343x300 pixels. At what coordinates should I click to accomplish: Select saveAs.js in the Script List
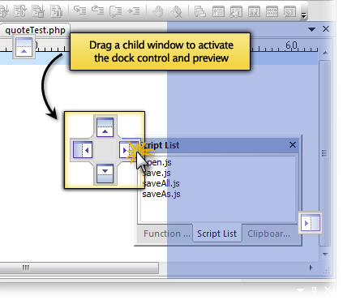point(161,194)
